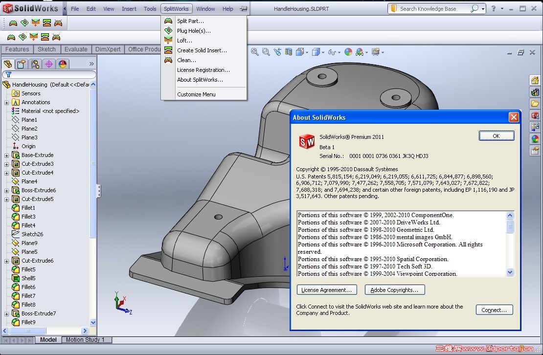The width and height of the screenshot is (543, 355).
Task: Open SolidWorks Resources home icon in task pane
Action: (535, 81)
